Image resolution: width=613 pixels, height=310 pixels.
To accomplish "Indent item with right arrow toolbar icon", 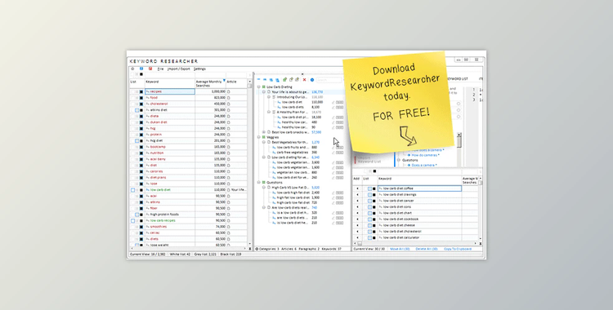I will (265, 80).
